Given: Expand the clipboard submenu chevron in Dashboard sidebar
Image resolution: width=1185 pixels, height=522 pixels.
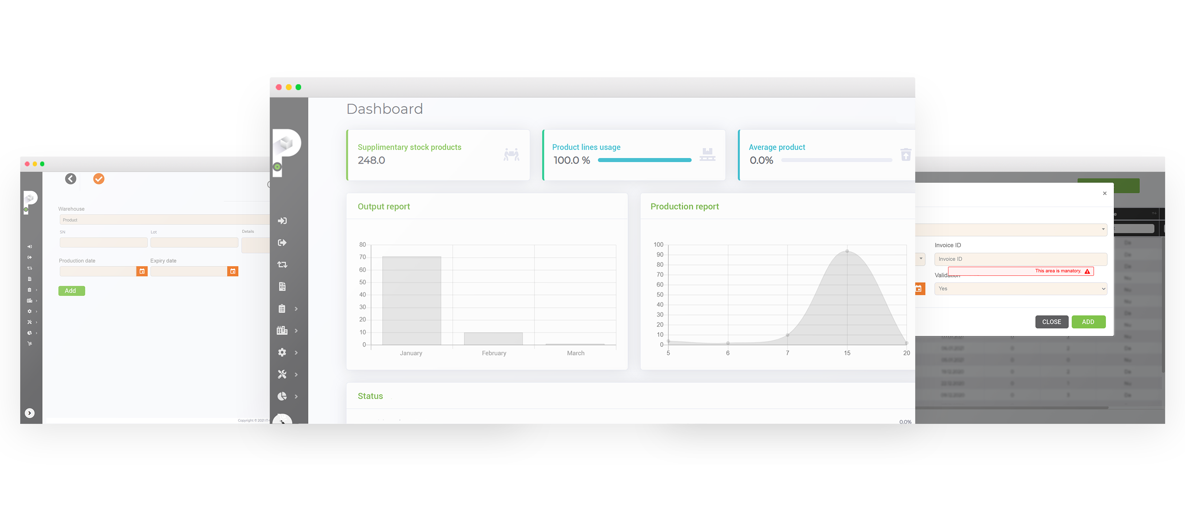Looking at the screenshot, I should [296, 309].
